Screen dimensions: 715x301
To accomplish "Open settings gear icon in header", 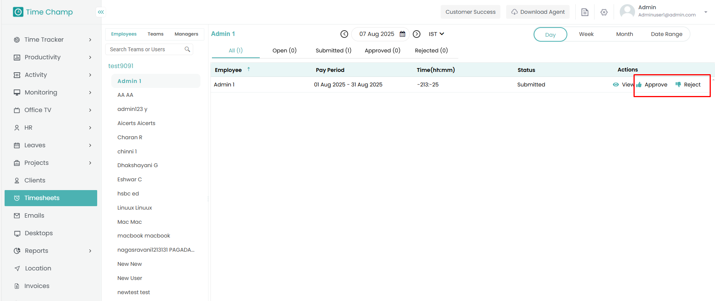I will coord(604,12).
